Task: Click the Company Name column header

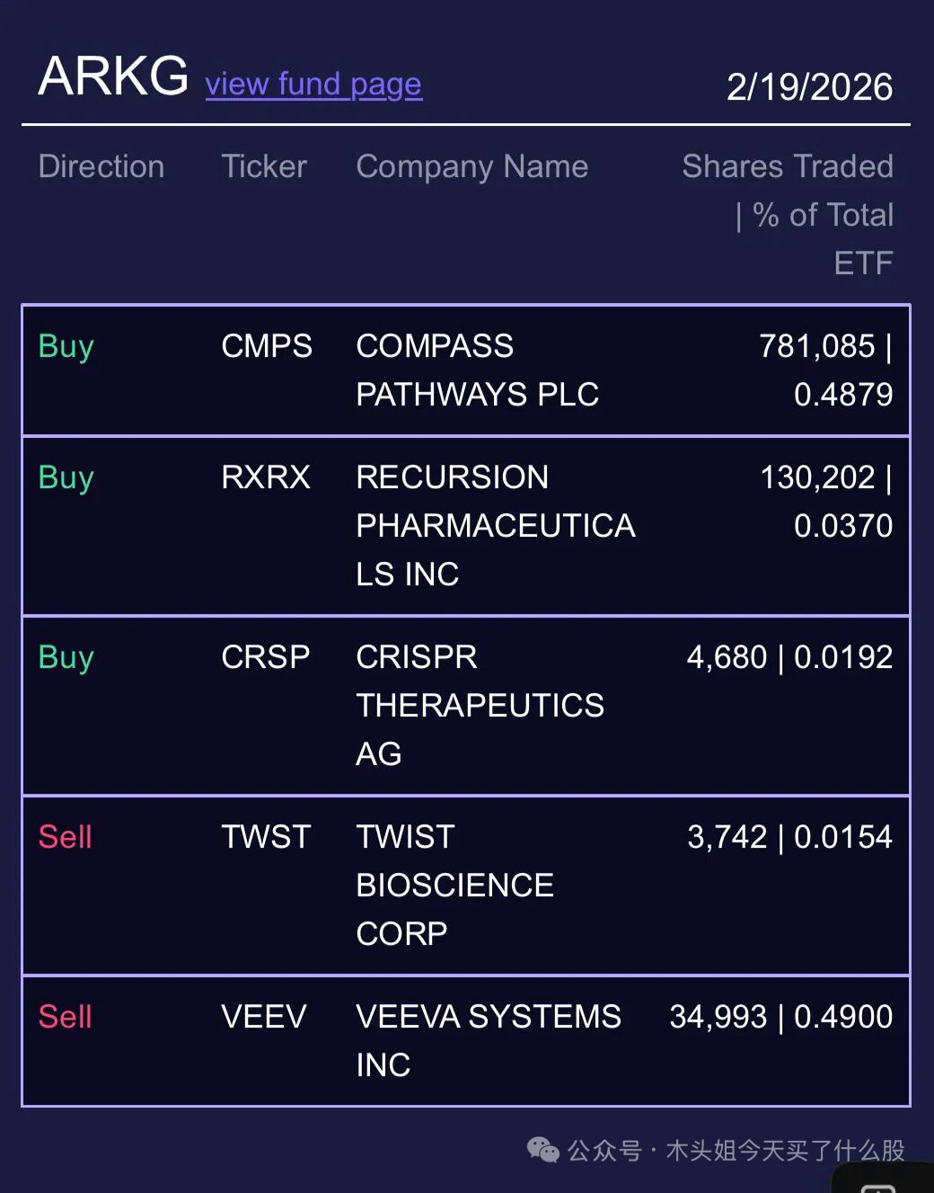Action: 471,166
